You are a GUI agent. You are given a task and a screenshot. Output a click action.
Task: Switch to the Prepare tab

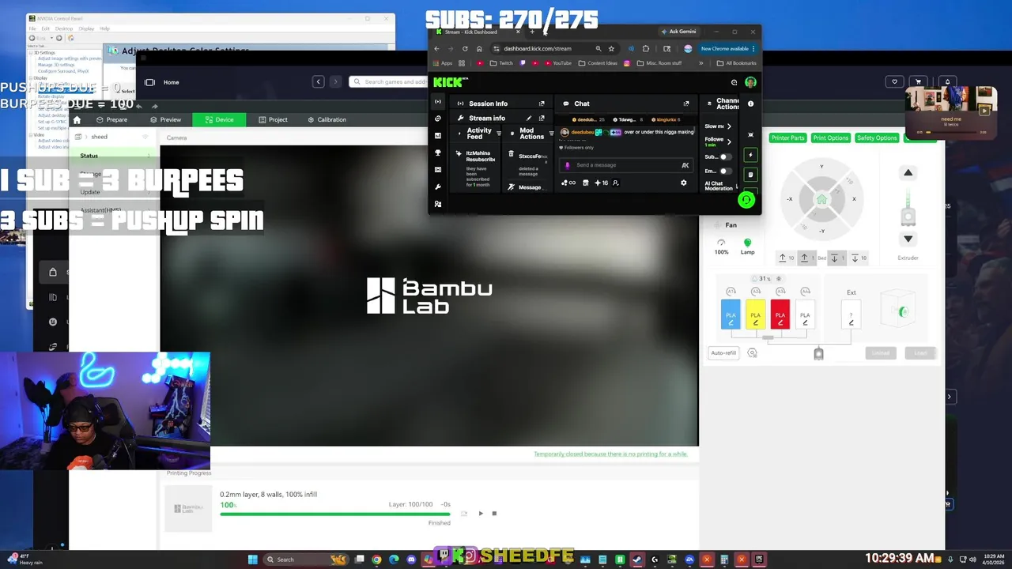point(111,119)
